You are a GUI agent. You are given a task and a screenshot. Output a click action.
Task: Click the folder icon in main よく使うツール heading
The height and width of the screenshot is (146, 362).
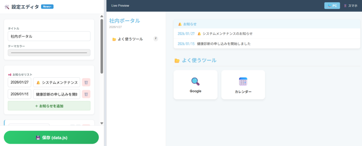[x=177, y=61]
